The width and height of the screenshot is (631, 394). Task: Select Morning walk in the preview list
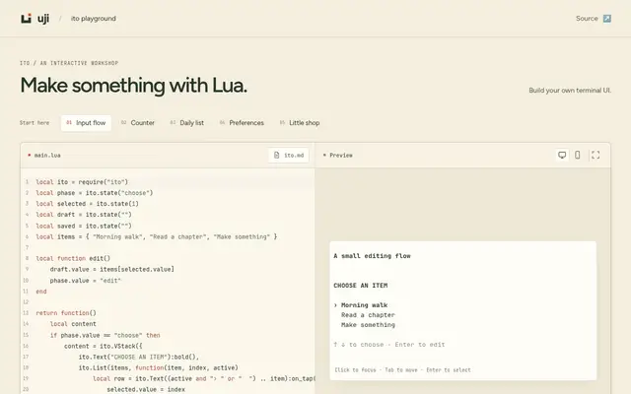pos(364,305)
